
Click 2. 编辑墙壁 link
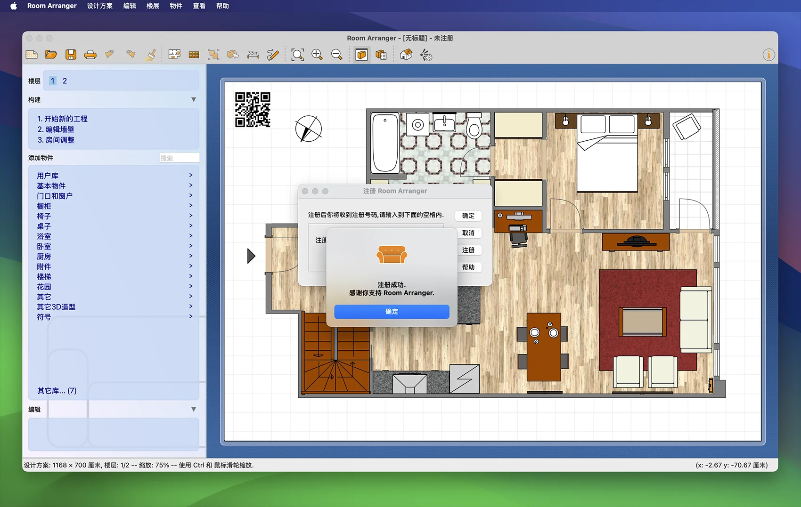[x=56, y=129]
